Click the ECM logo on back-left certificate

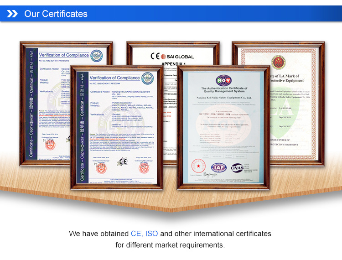[97, 55]
